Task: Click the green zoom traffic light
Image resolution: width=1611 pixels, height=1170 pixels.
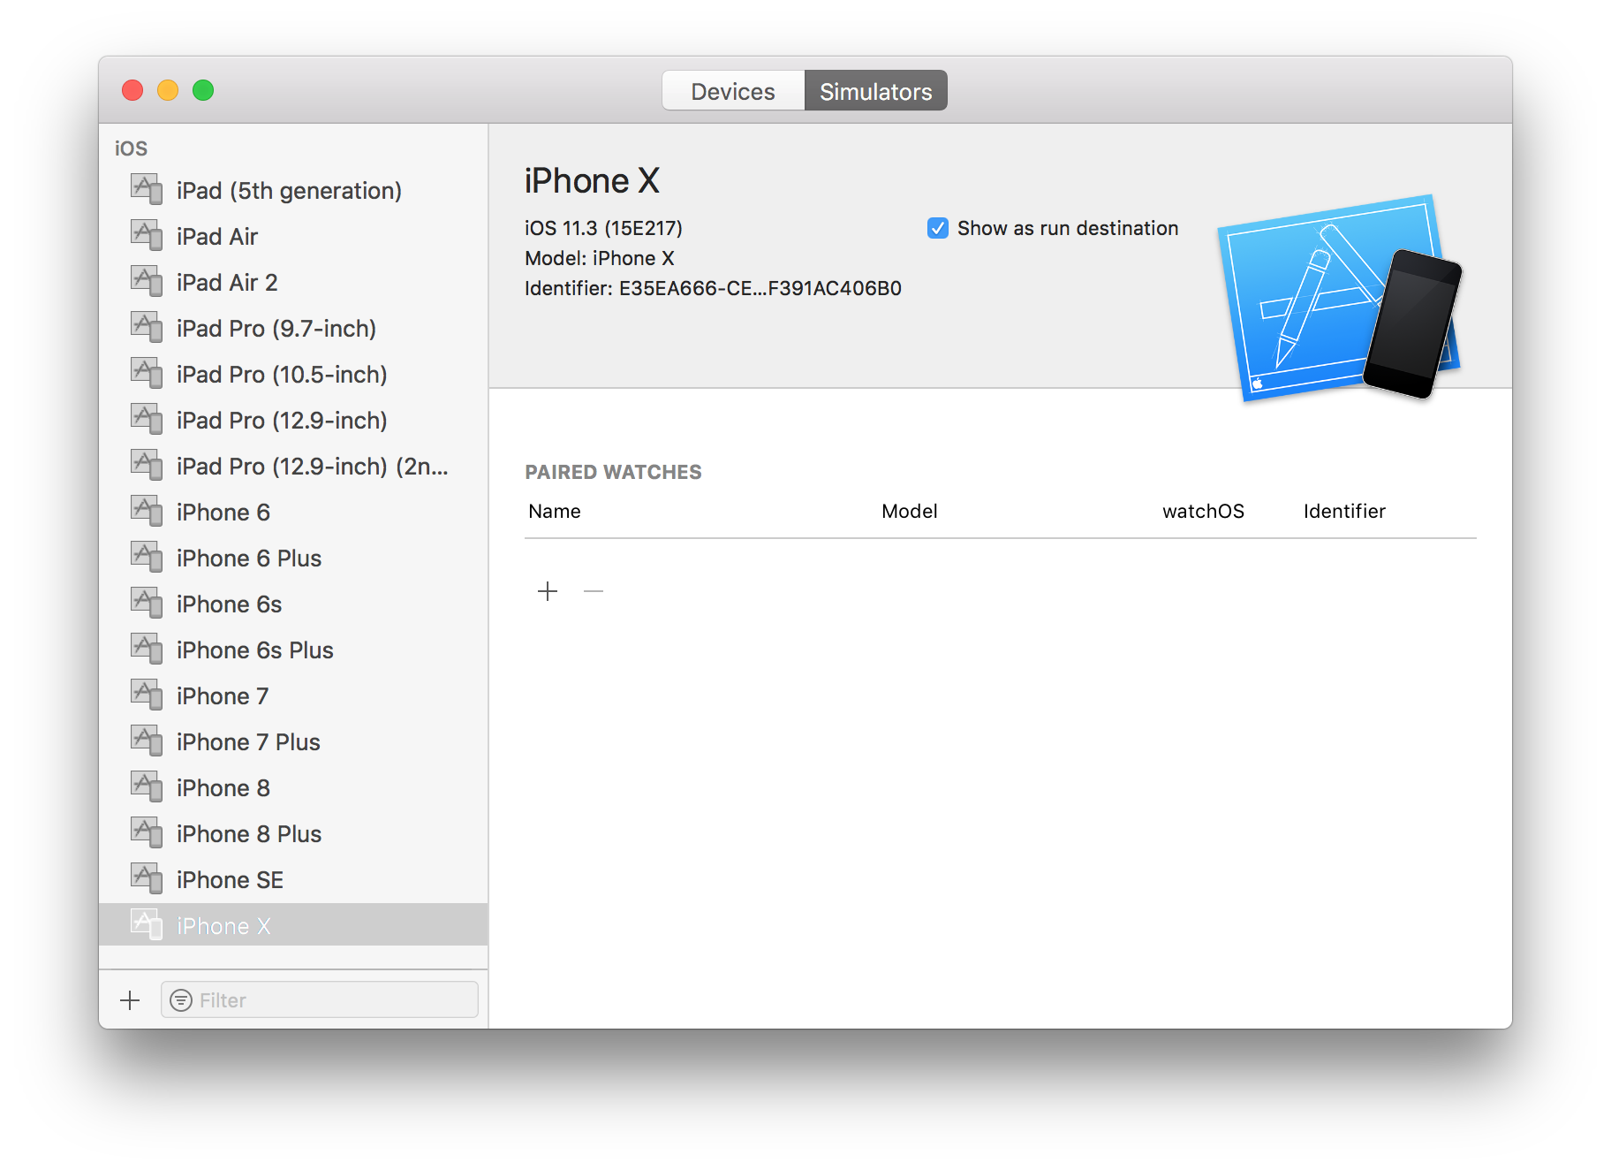Action: coord(202,89)
